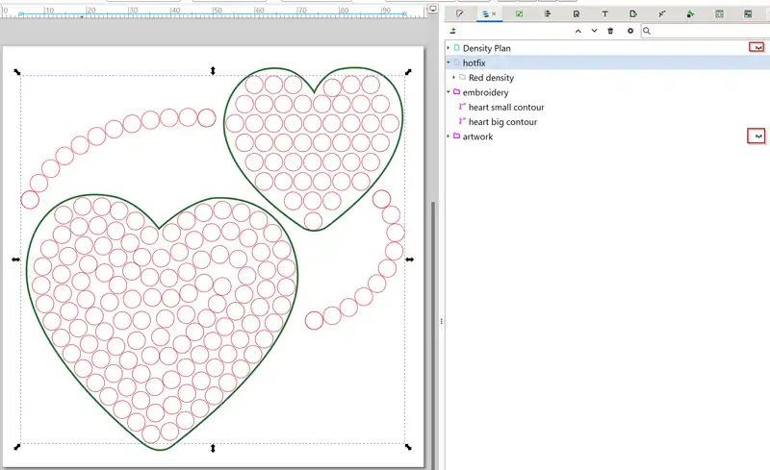Select the heart small contour object
The image size is (770, 470).
coord(506,107)
